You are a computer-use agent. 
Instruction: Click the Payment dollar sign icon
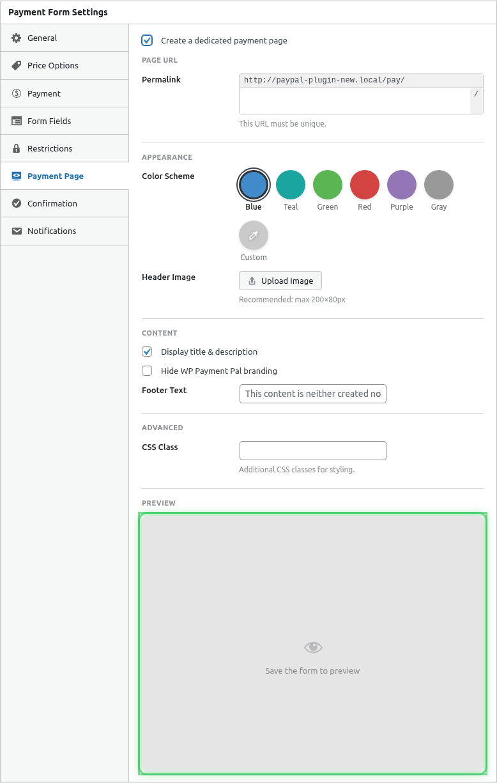pyautogui.click(x=17, y=93)
